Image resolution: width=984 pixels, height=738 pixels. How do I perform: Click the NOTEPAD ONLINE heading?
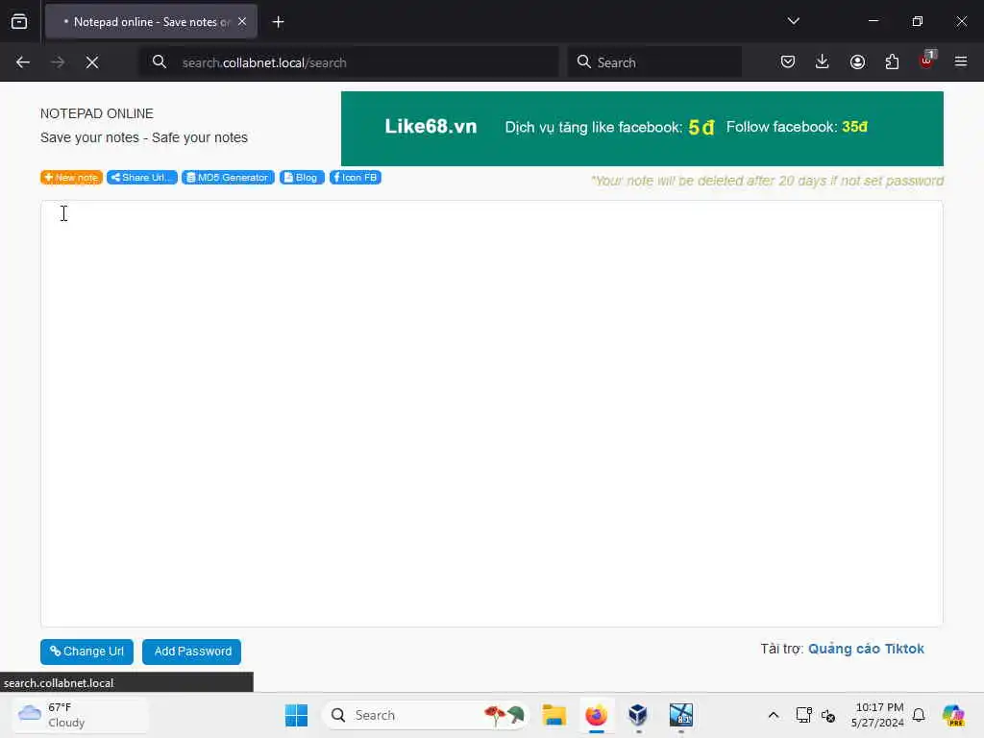click(97, 113)
